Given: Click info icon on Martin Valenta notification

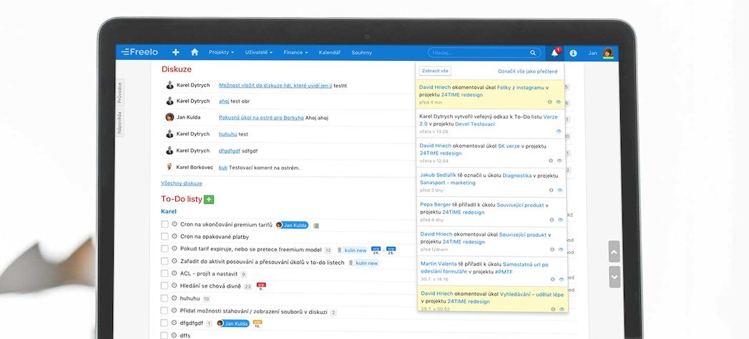Looking at the screenshot, I should pyautogui.click(x=553, y=279).
